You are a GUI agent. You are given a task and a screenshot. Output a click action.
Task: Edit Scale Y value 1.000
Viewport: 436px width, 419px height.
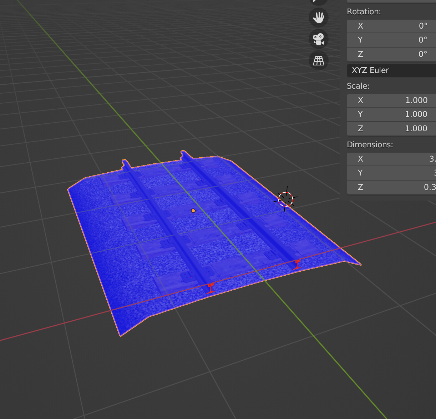pyautogui.click(x=391, y=114)
